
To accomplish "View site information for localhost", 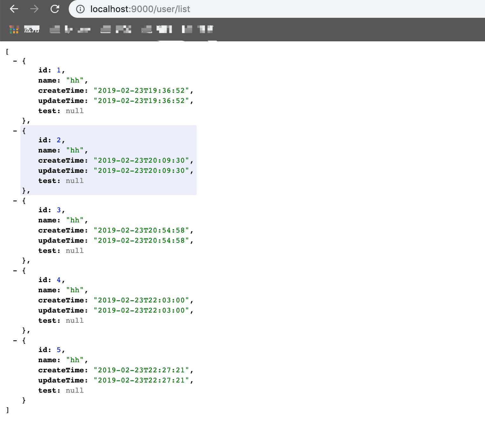I will tap(80, 9).
